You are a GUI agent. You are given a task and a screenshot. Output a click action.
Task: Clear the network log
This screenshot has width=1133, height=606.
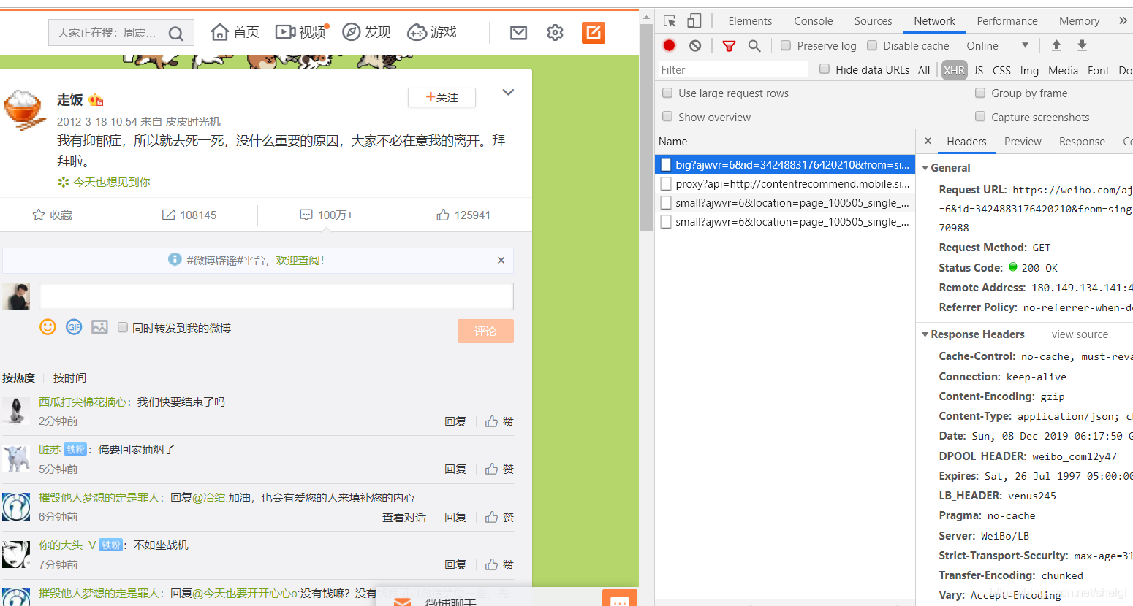695,45
